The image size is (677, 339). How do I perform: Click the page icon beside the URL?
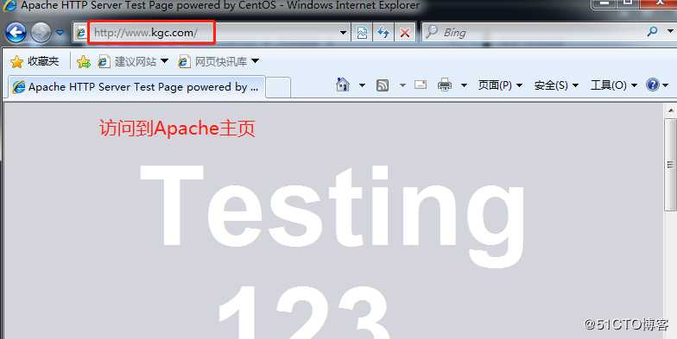pos(81,33)
